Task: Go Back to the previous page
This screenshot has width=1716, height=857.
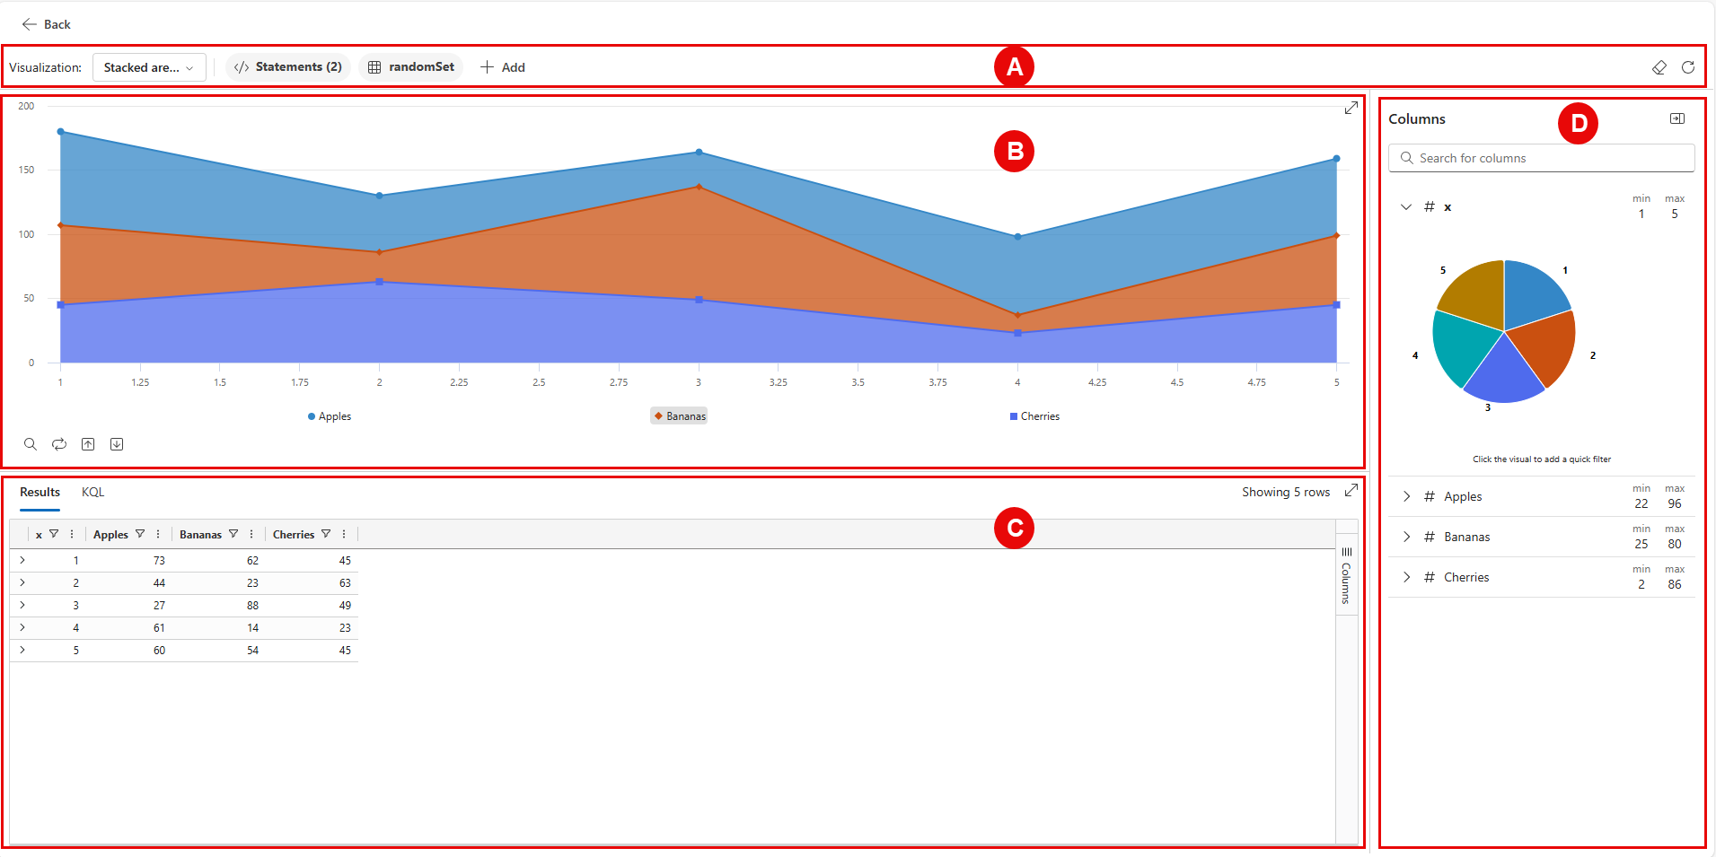Action: pos(46,24)
